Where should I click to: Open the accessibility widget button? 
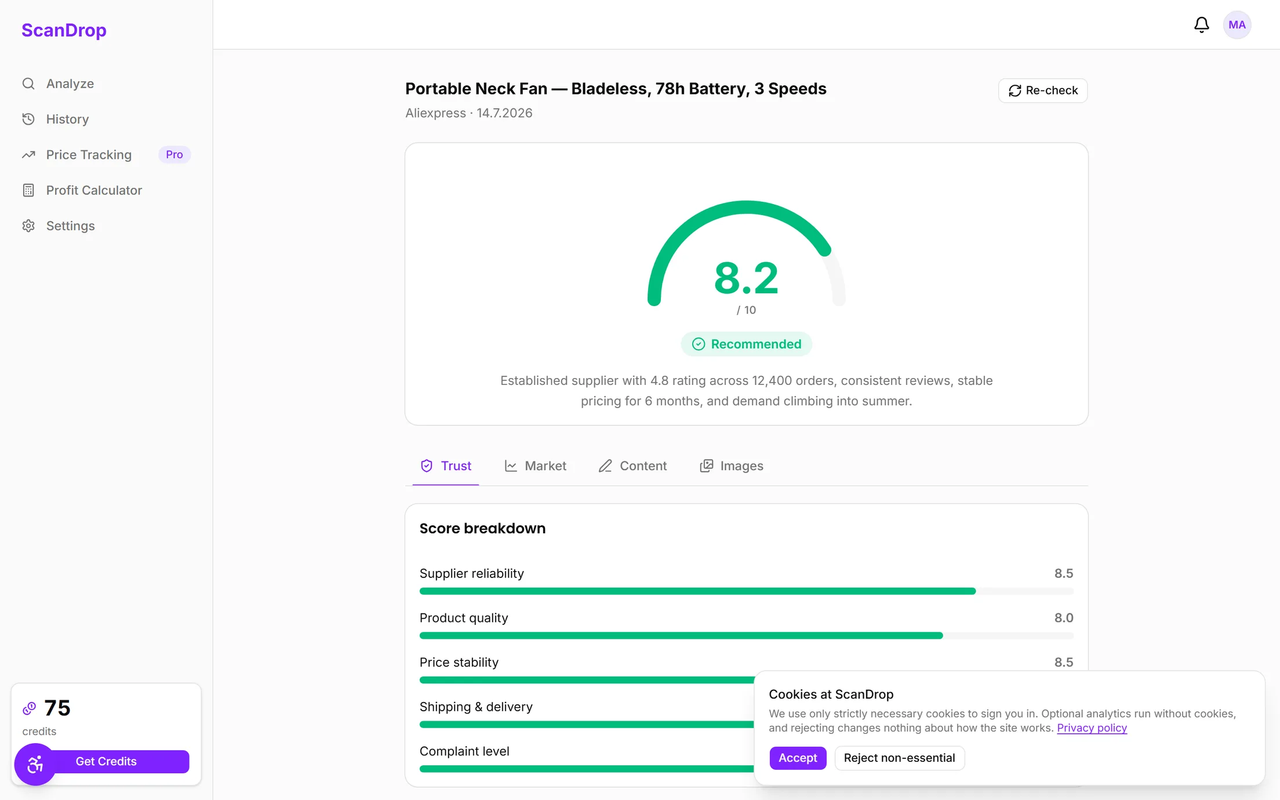tap(35, 765)
